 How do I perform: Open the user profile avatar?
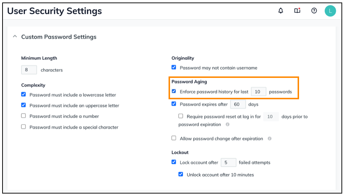click(x=330, y=11)
